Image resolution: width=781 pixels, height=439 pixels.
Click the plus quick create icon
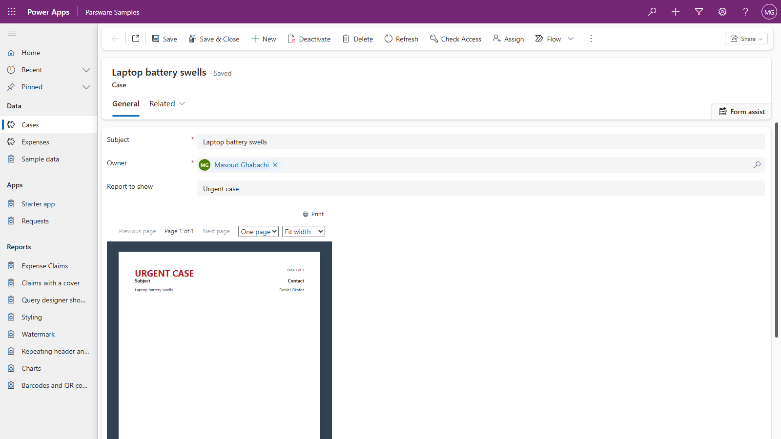coord(676,12)
